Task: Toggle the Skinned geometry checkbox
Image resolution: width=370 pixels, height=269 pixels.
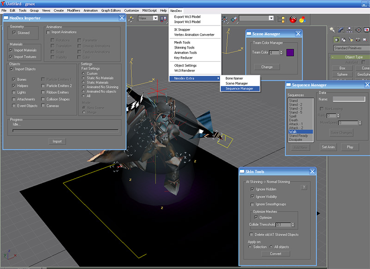Action: pos(14,32)
